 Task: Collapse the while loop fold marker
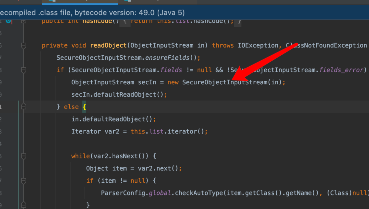tap(23, 156)
